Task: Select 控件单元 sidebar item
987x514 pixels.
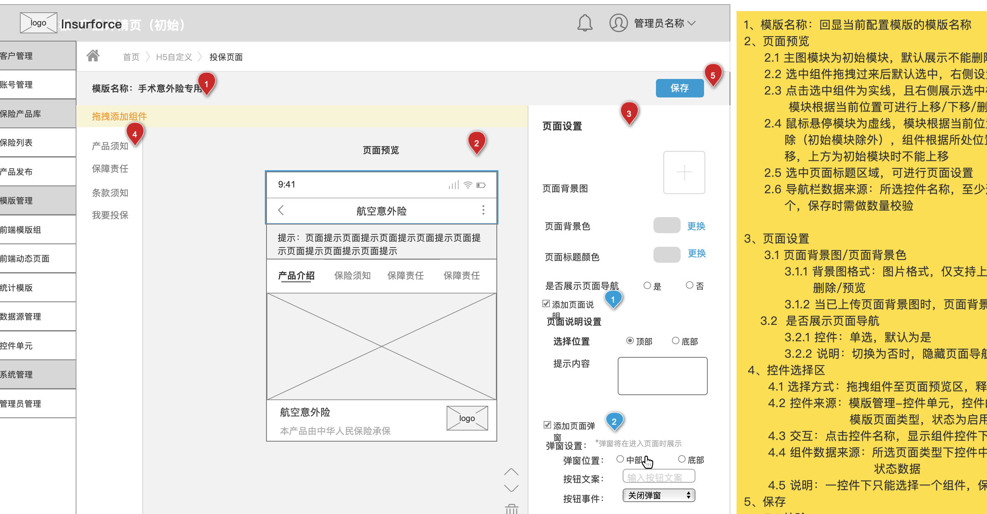Action: coord(38,345)
